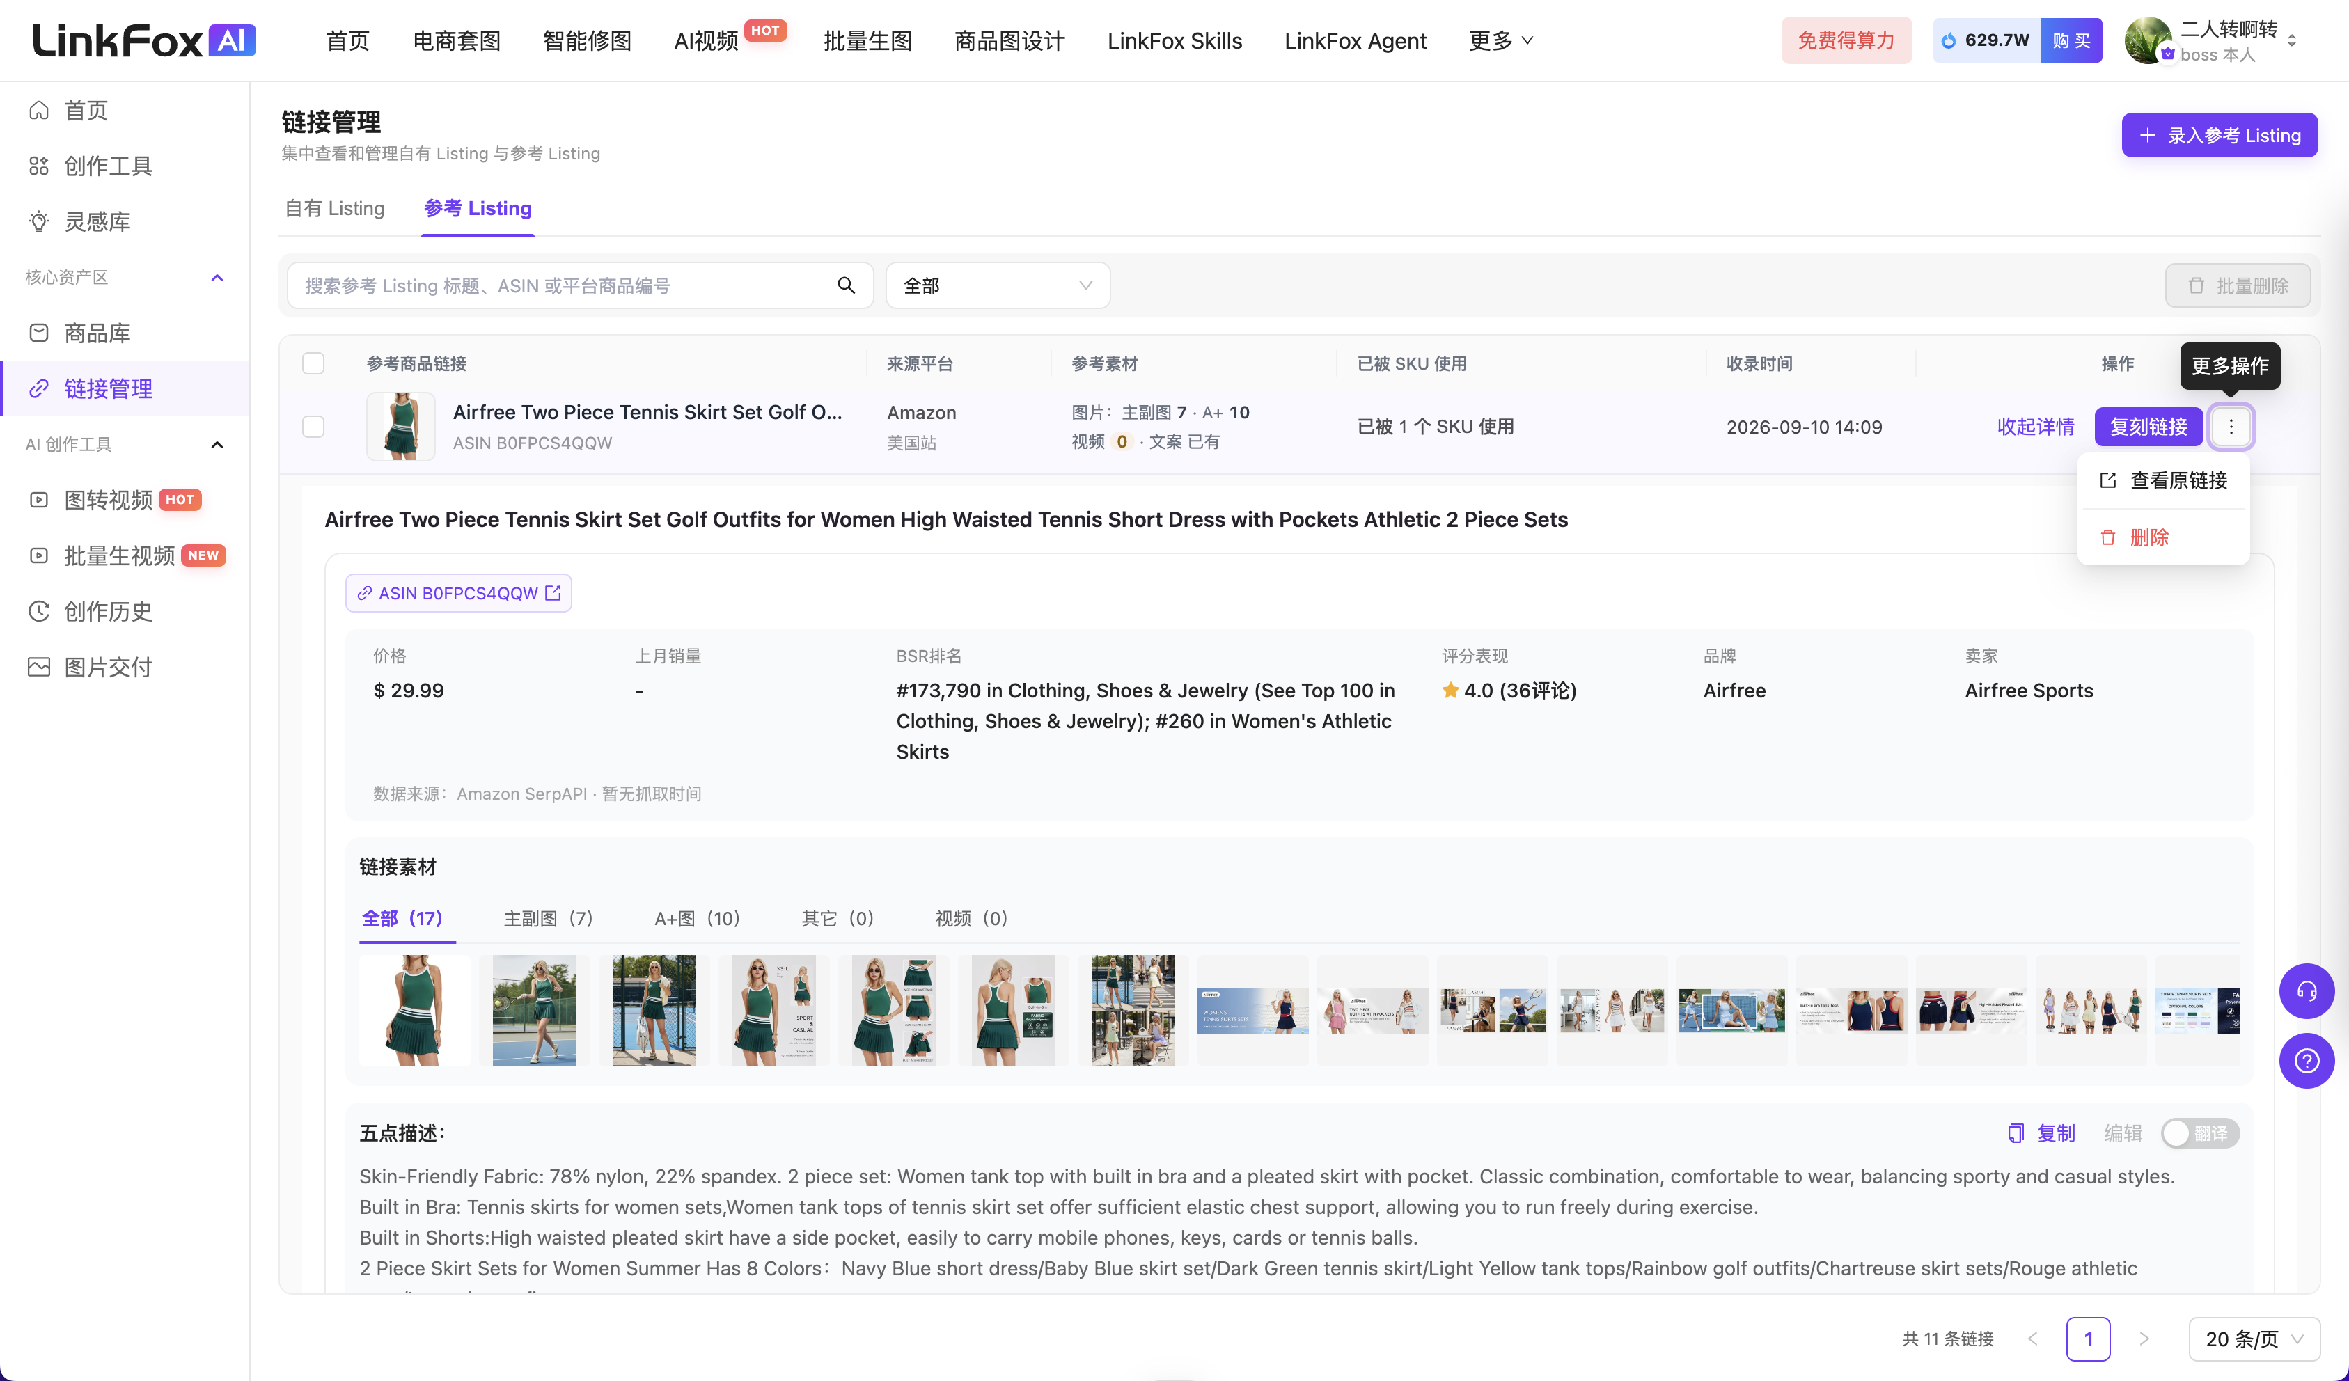This screenshot has width=2349, height=1381.
Task: Click the search magnifier icon
Action: click(x=845, y=285)
